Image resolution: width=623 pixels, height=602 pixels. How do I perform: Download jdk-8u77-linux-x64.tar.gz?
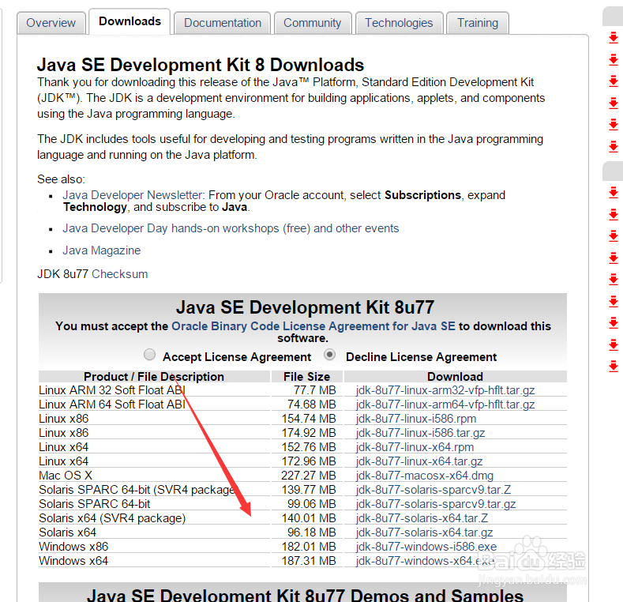pyautogui.click(x=419, y=461)
